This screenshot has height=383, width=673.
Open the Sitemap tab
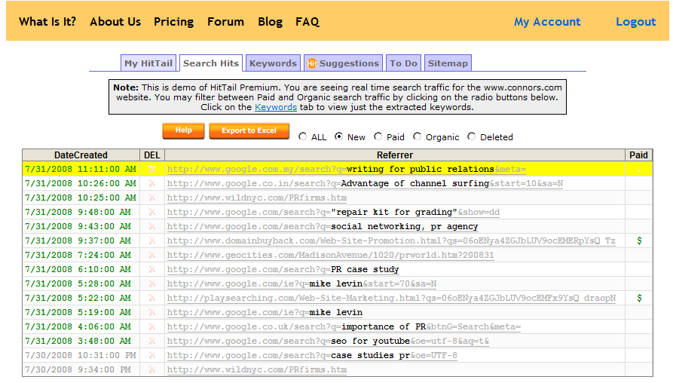[448, 63]
